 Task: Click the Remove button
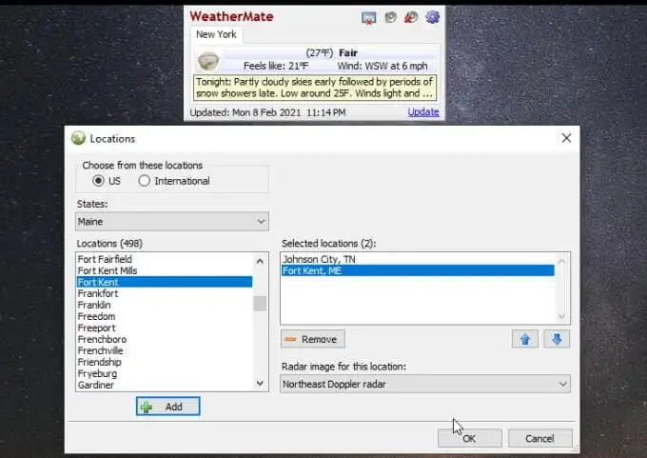point(313,340)
